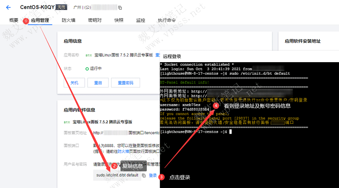Click the BT logo beside 应用名称
The height and width of the screenshot is (188, 339).
click(x=88, y=55)
